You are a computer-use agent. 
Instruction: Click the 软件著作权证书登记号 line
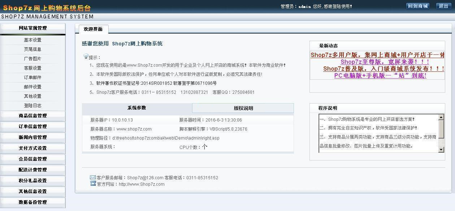153,83
